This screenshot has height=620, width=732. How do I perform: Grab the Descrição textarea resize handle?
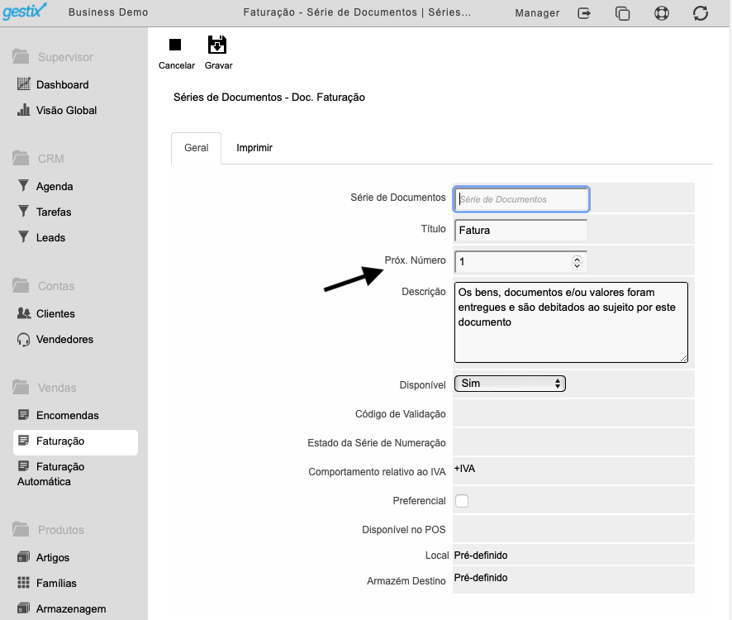pos(683,358)
